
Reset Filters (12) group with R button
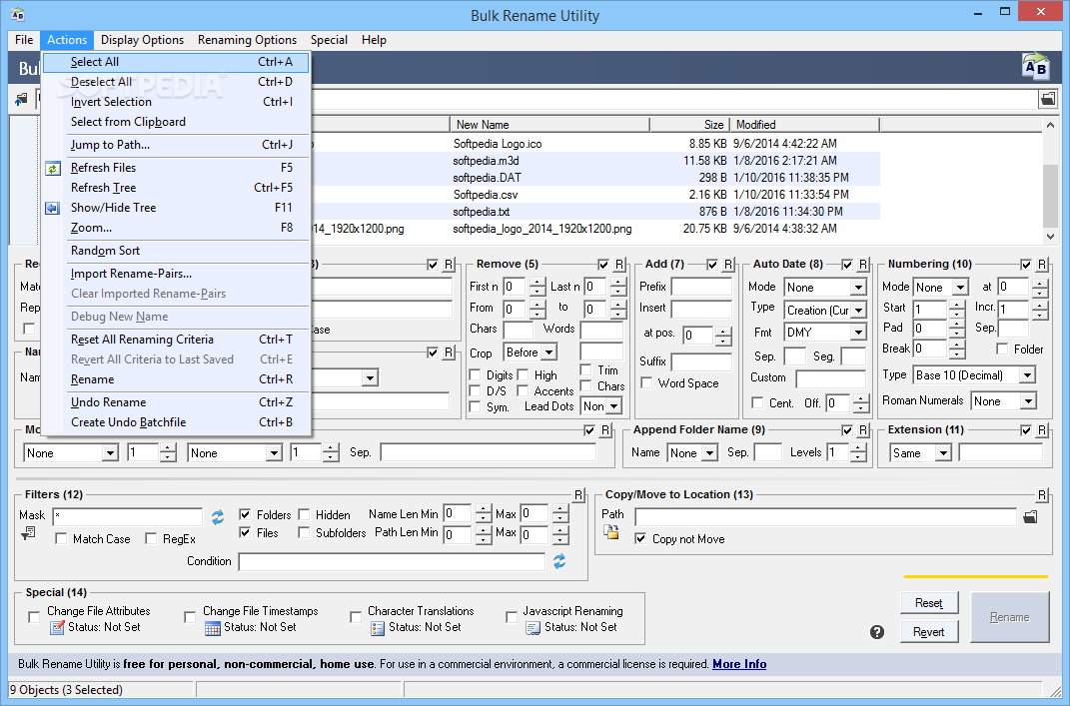[x=578, y=495]
